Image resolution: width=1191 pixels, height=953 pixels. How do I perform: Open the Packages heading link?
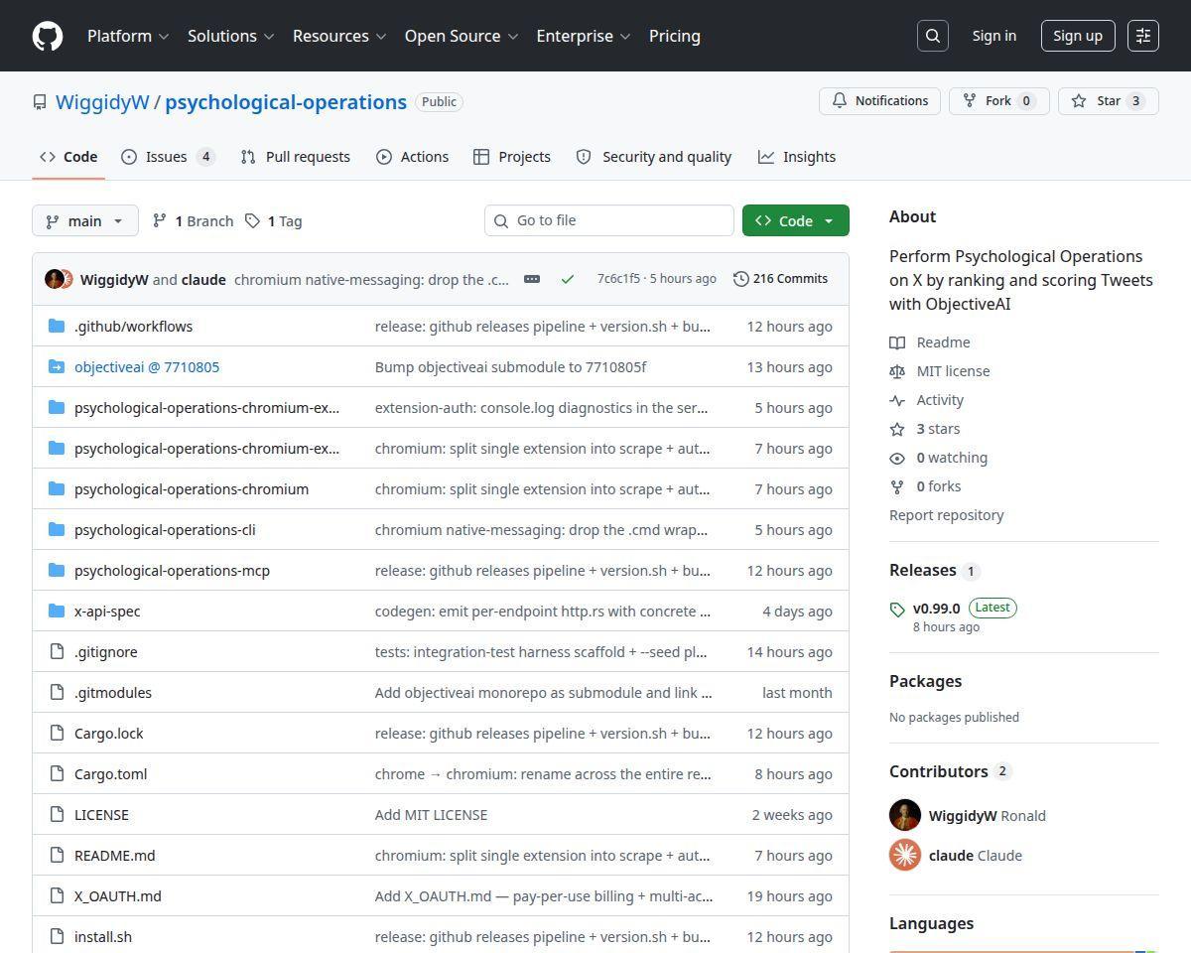(x=926, y=681)
